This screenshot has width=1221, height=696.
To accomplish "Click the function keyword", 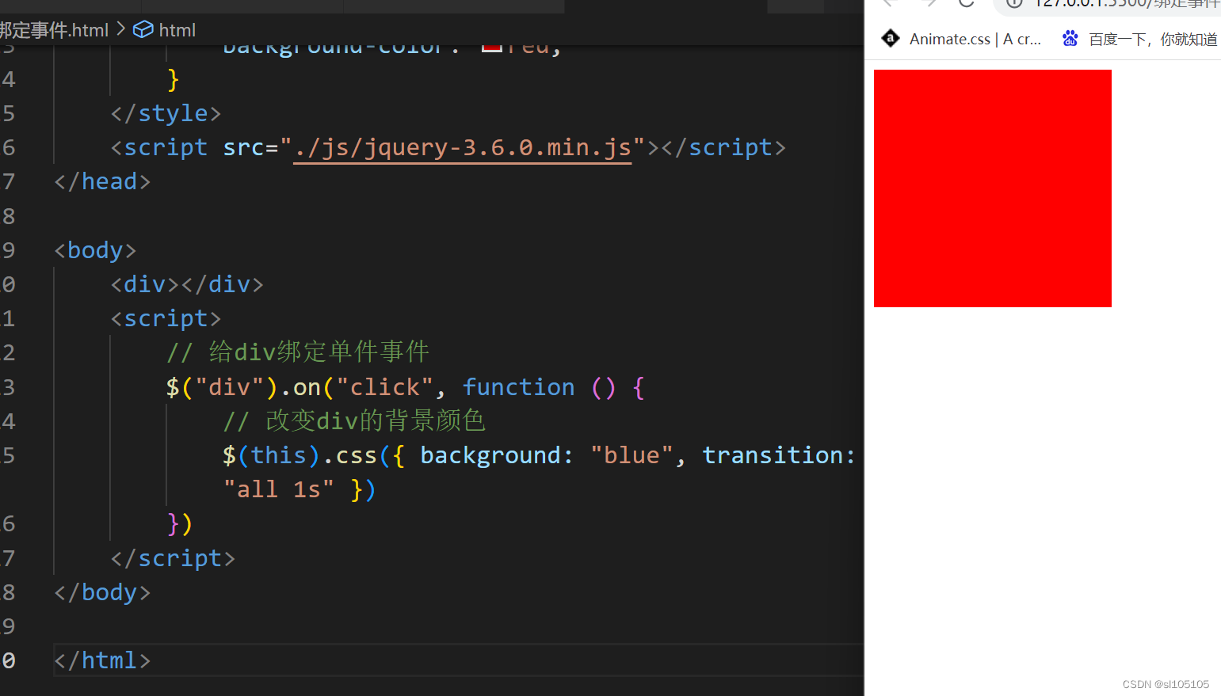I will tap(519, 387).
